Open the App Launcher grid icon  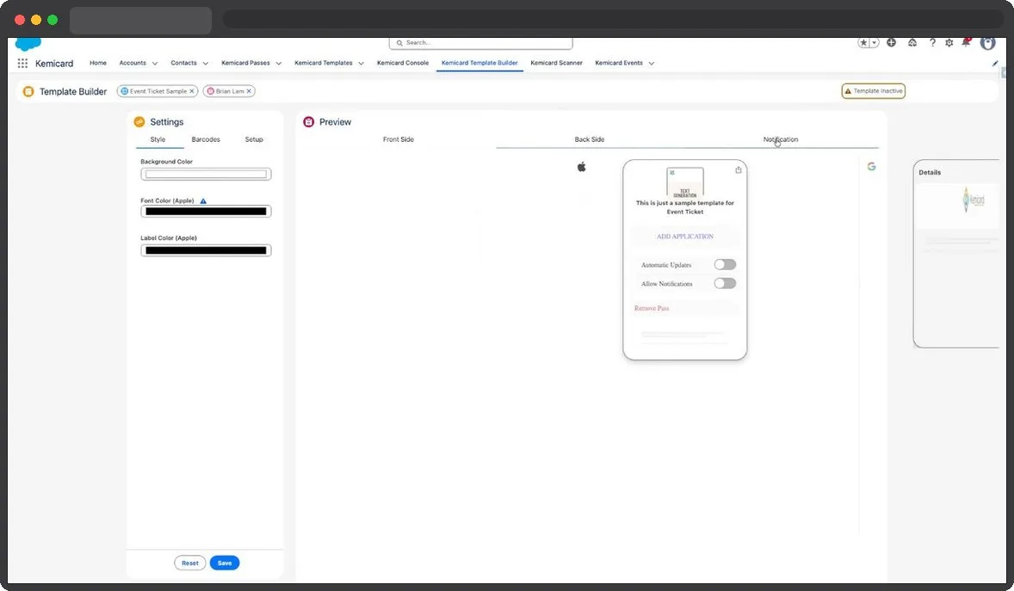point(22,64)
